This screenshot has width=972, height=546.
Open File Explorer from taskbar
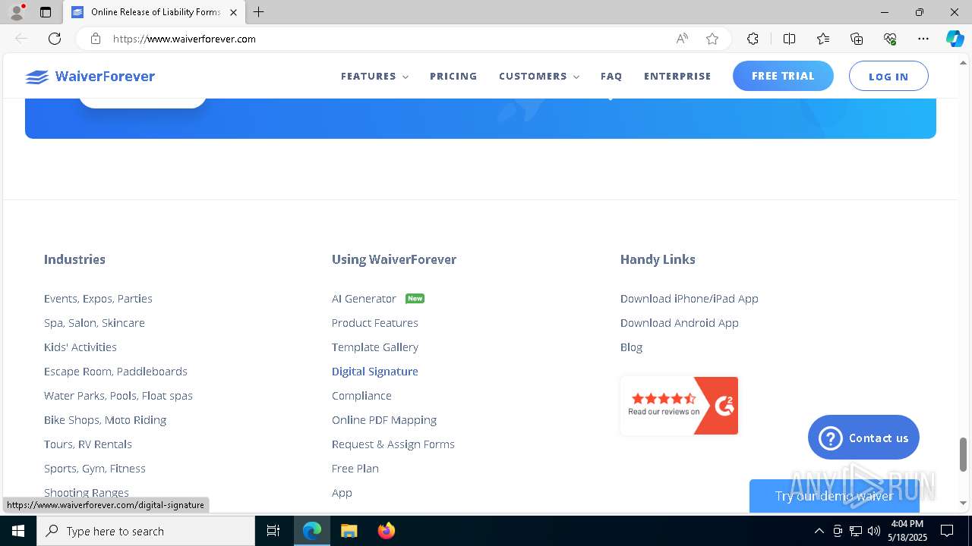pos(349,531)
